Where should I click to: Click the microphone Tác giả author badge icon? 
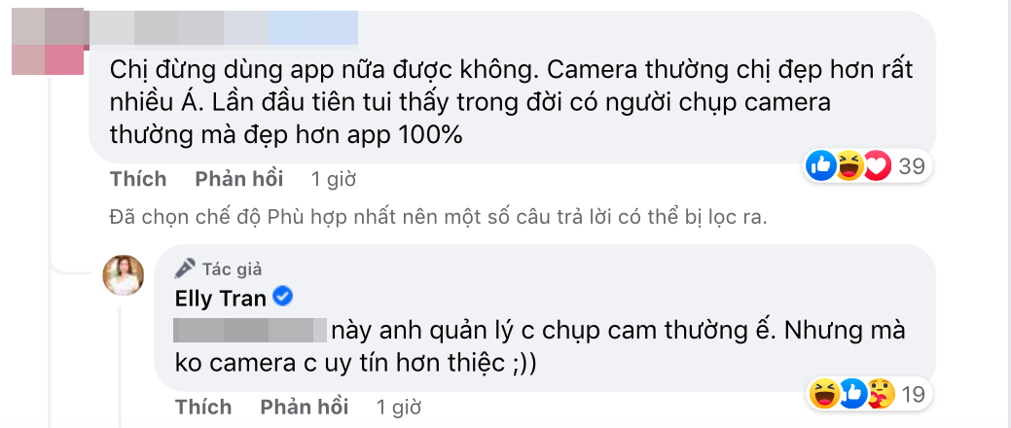(x=185, y=267)
